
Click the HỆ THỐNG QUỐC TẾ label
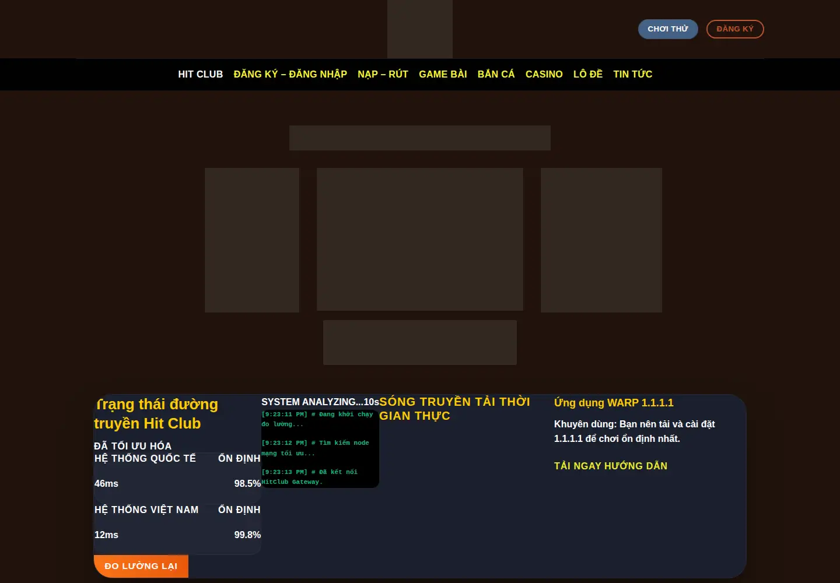tap(145, 458)
